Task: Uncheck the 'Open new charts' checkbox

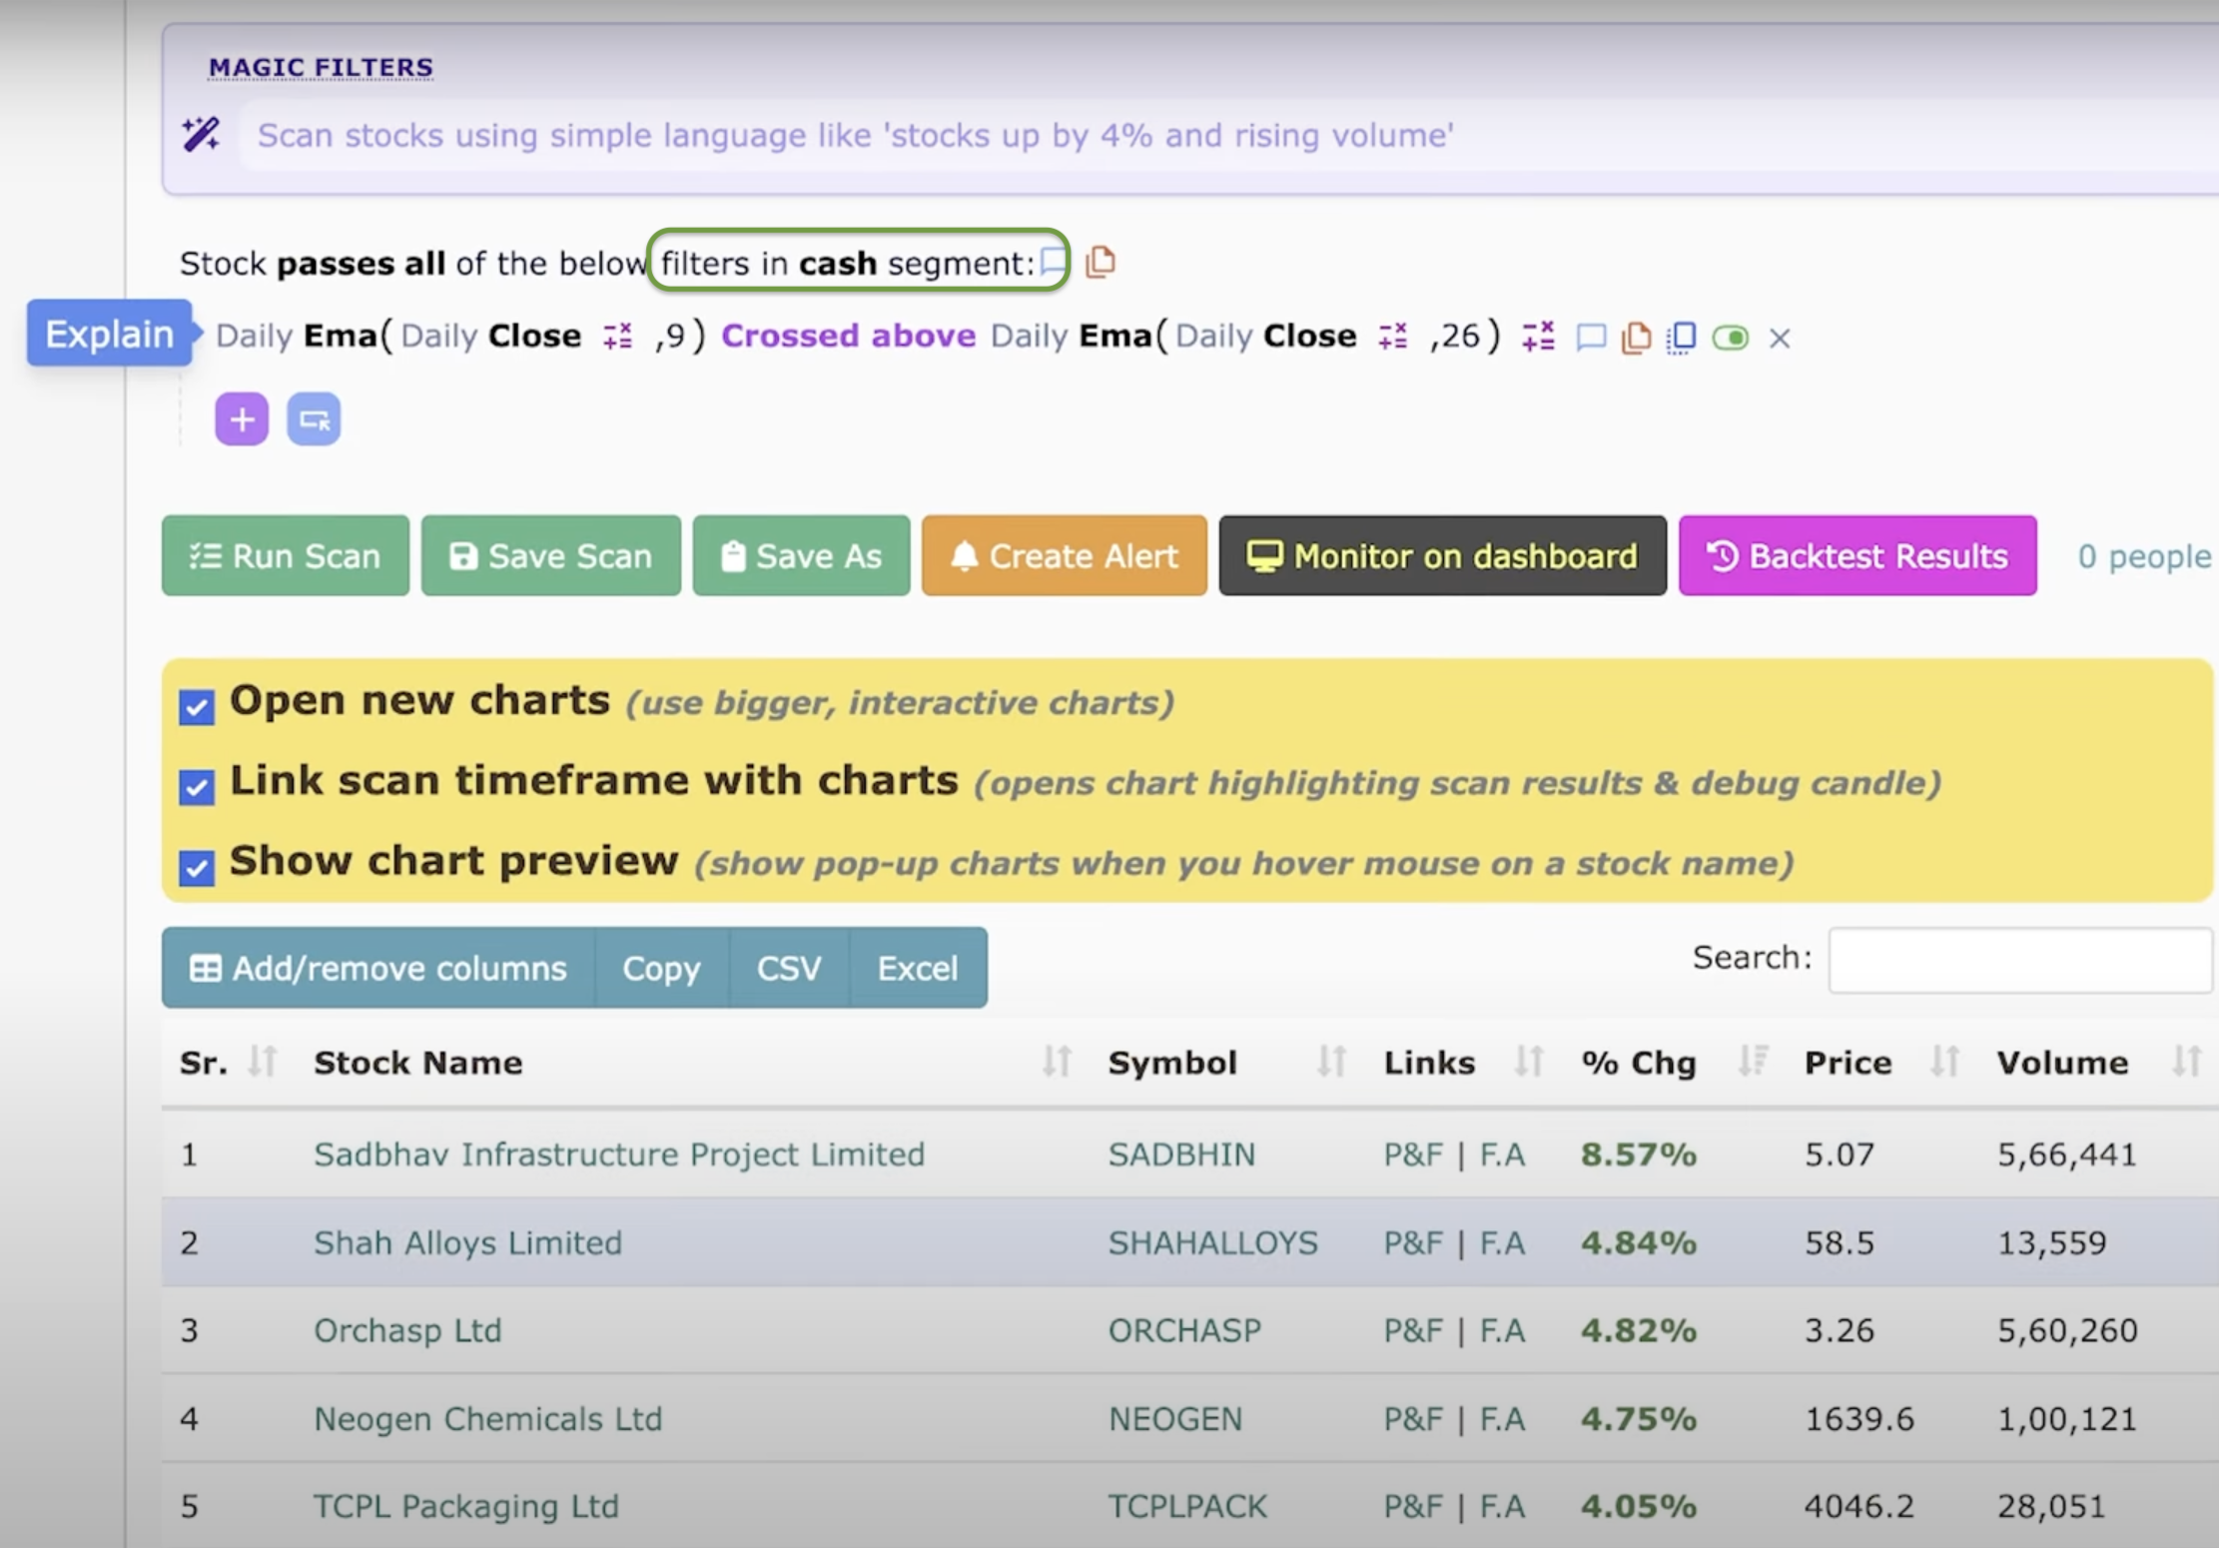Action: click(197, 706)
